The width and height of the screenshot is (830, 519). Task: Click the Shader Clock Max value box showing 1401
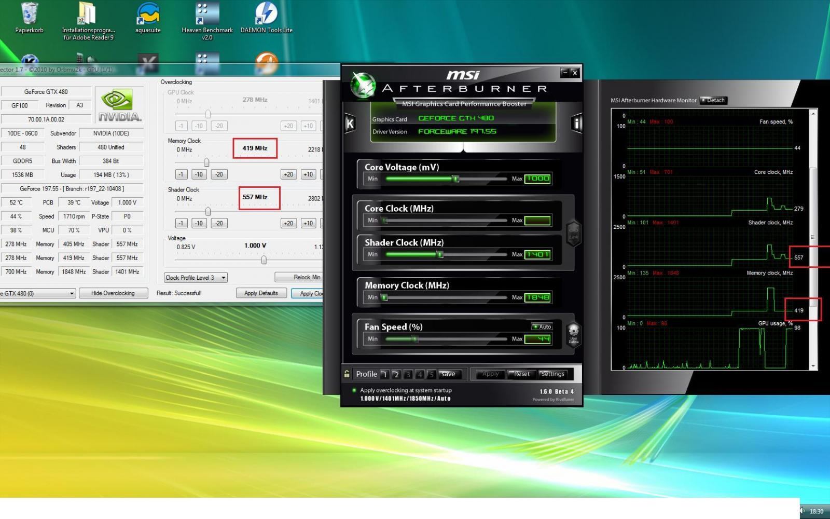[537, 254]
